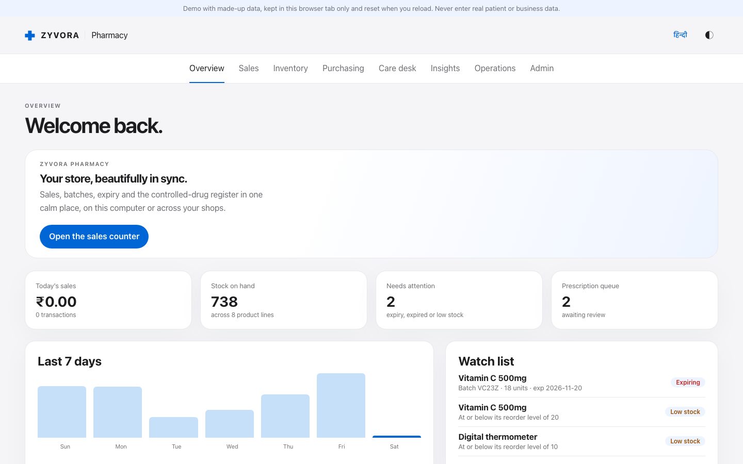
Task: Open the Prescription queue card
Action: (x=635, y=300)
